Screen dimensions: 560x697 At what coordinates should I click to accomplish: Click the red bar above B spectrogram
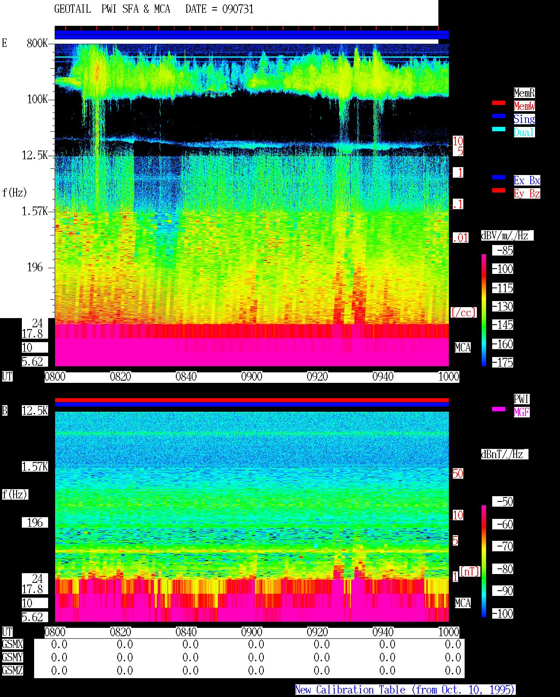point(252,400)
